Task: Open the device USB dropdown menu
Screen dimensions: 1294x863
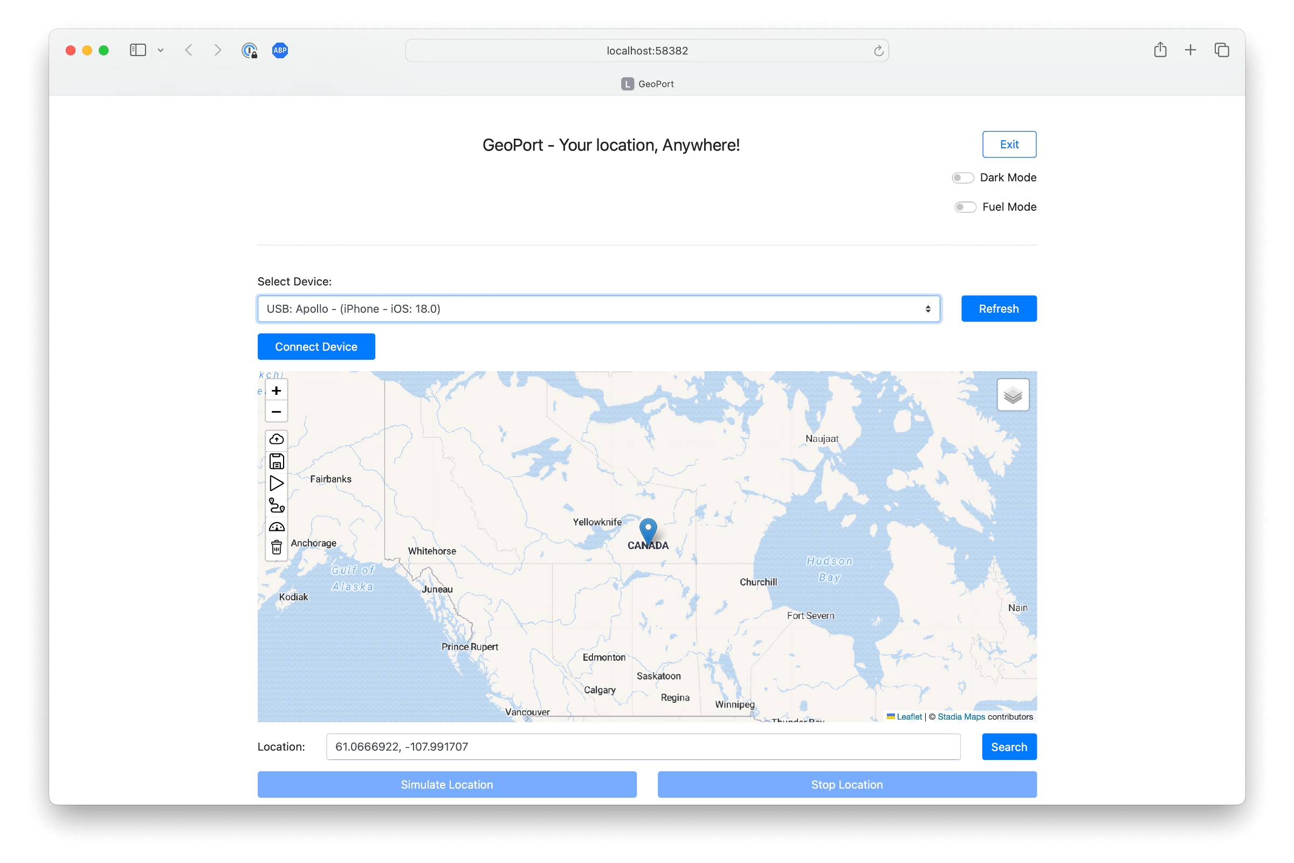Action: (597, 308)
